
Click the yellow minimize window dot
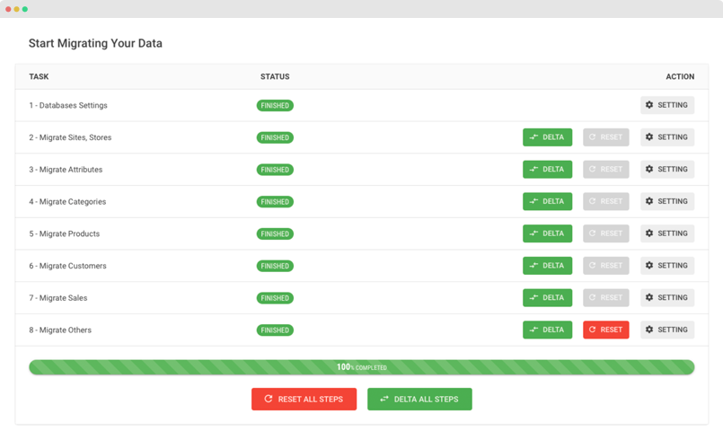tap(16, 9)
